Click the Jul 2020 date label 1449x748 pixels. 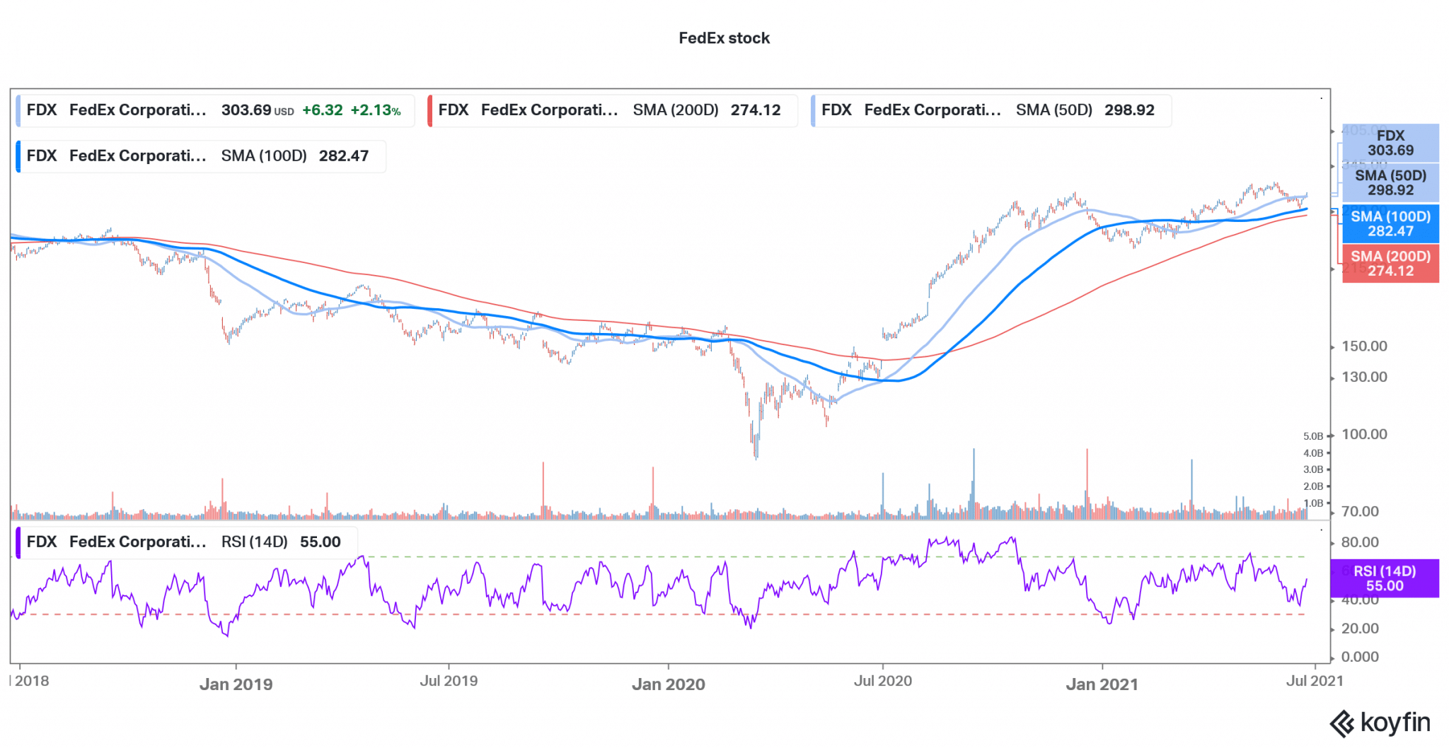[882, 681]
